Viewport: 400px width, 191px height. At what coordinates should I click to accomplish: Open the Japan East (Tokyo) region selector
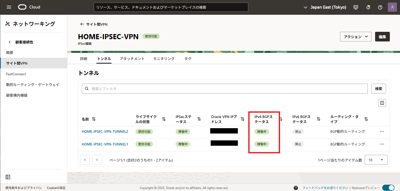tap(325, 7)
